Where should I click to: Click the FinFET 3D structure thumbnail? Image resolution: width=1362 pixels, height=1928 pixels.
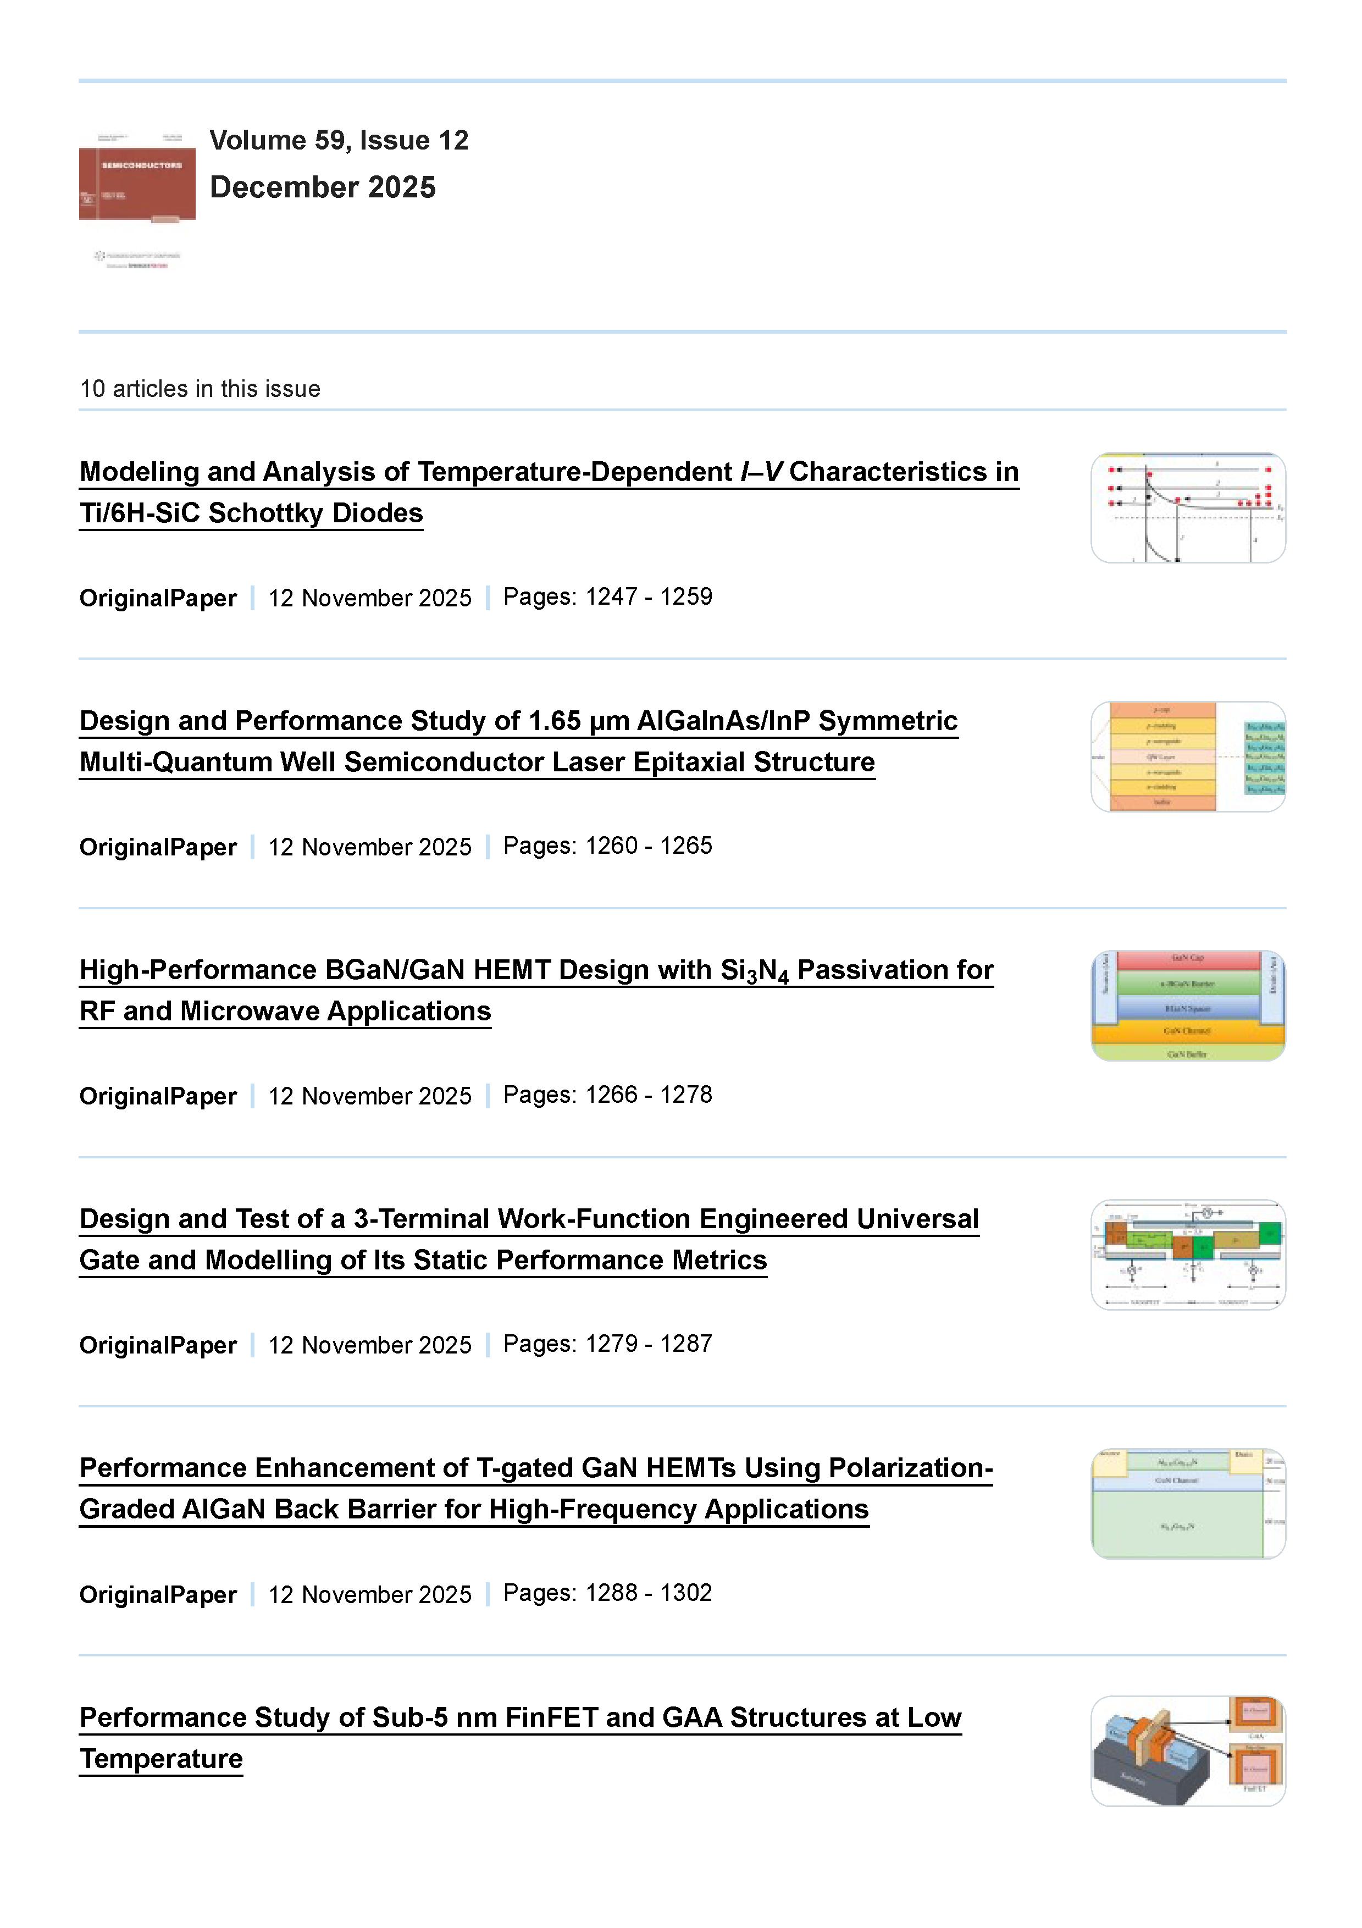point(1187,1752)
